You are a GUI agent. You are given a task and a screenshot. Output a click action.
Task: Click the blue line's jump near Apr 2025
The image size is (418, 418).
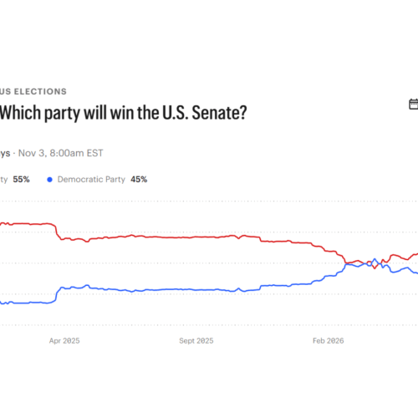click(x=57, y=295)
